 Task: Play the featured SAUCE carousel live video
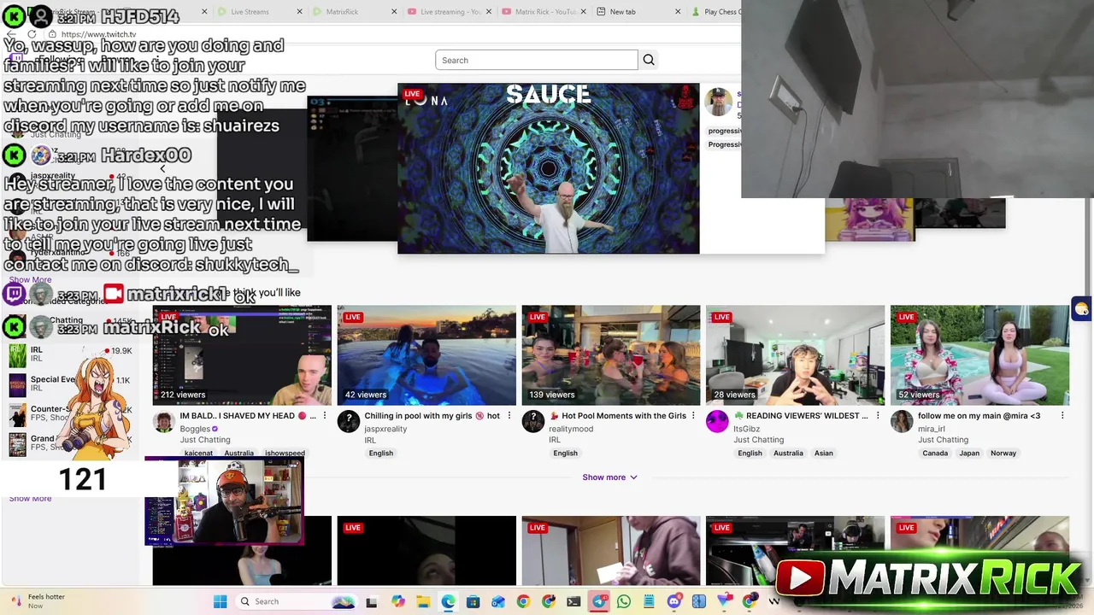pyautogui.click(x=549, y=168)
